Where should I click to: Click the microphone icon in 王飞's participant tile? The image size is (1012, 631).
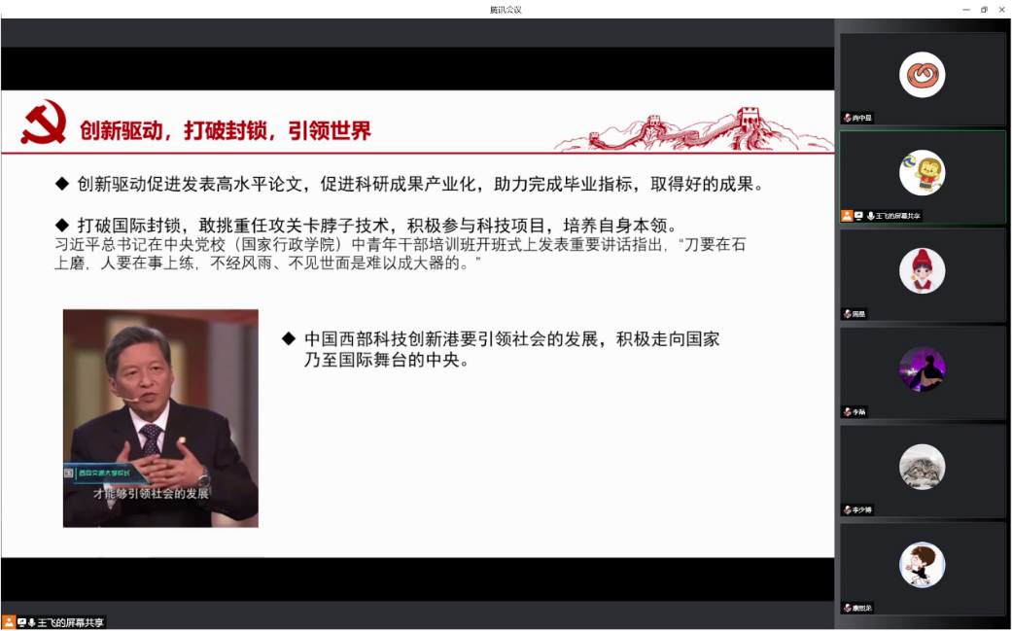[870, 216]
